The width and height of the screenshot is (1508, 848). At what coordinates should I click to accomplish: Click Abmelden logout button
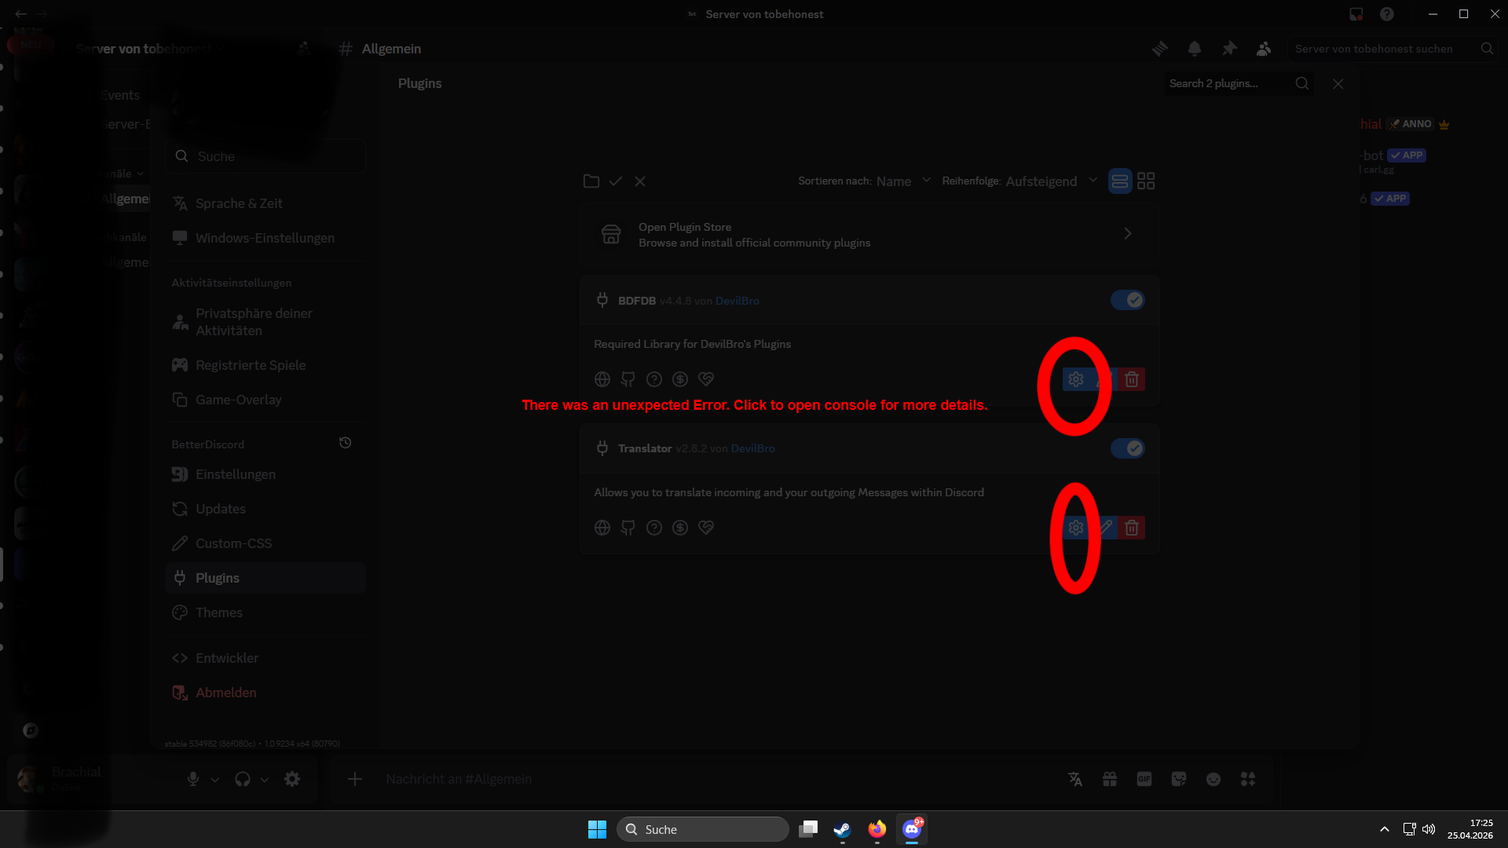[x=225, y=693]
